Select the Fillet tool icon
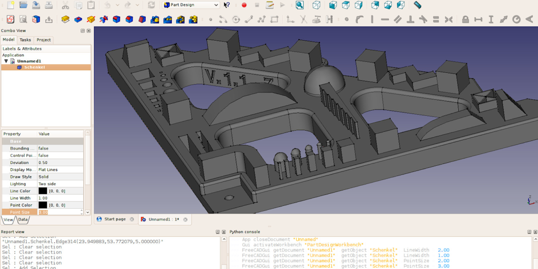The height and width of the screenshot is (269, 538). pos(116,20)
